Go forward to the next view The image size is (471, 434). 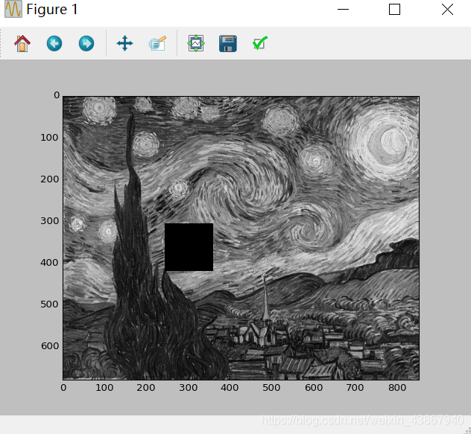coord(86,43)
